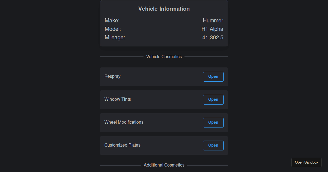Viewport: 328px width, 172px height.
Task: Click the Wheel Modifications row label
Action: [x=124, y=122]
